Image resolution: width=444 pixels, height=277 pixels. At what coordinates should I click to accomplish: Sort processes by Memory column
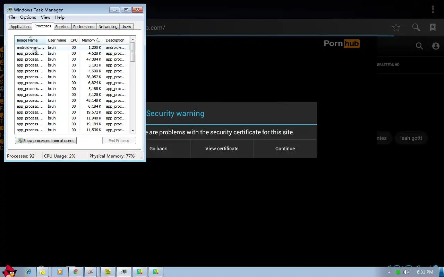[x=92, y=40]
